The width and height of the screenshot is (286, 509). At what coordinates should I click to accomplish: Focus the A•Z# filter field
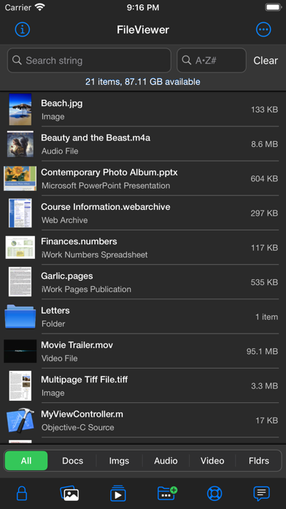(212, 61)
